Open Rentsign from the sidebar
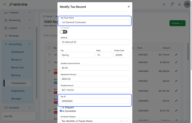This screenshot has width=192, height=123. coord(14,36)
